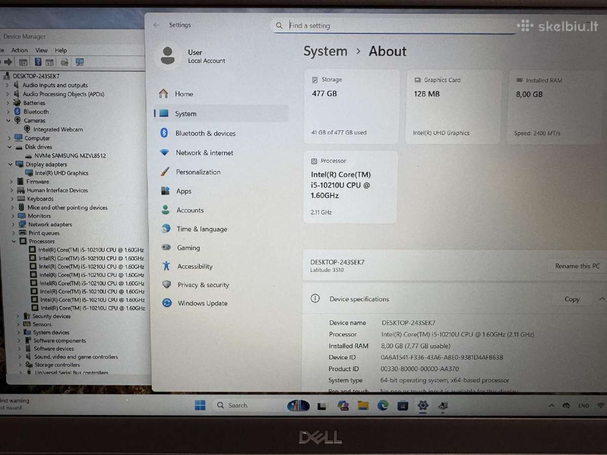The width and height of the screenshot is (607, 455).
Task: Click the ENG language indicator
Action: pos(584,405)
